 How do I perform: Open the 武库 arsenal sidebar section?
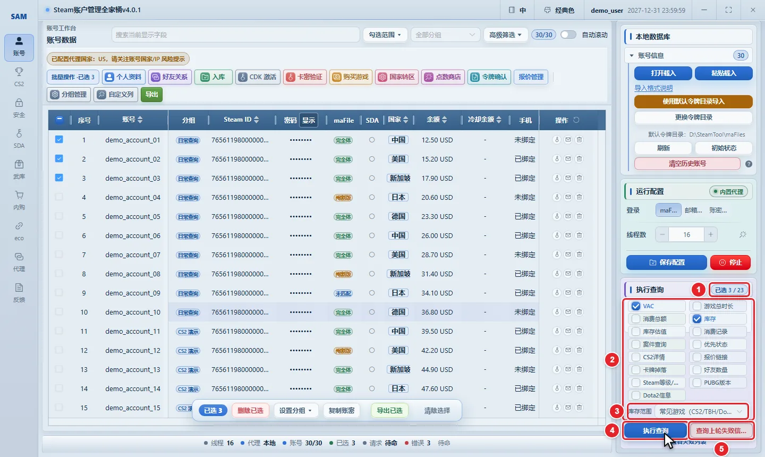(x=19, y=168)
